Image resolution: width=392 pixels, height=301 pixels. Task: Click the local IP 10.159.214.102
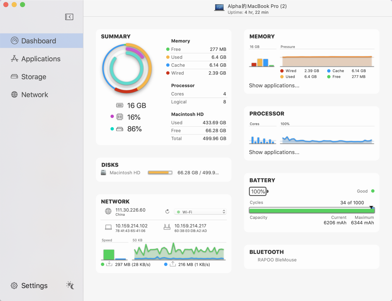pyautogui.click(x=131, y=226)
